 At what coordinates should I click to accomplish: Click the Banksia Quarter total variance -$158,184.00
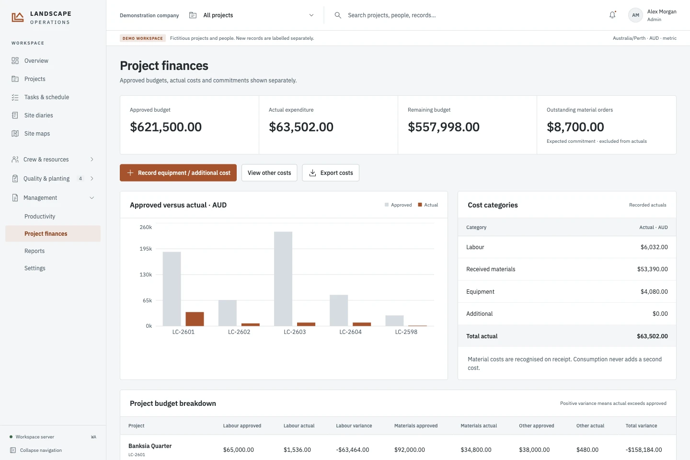pos(644,450)
